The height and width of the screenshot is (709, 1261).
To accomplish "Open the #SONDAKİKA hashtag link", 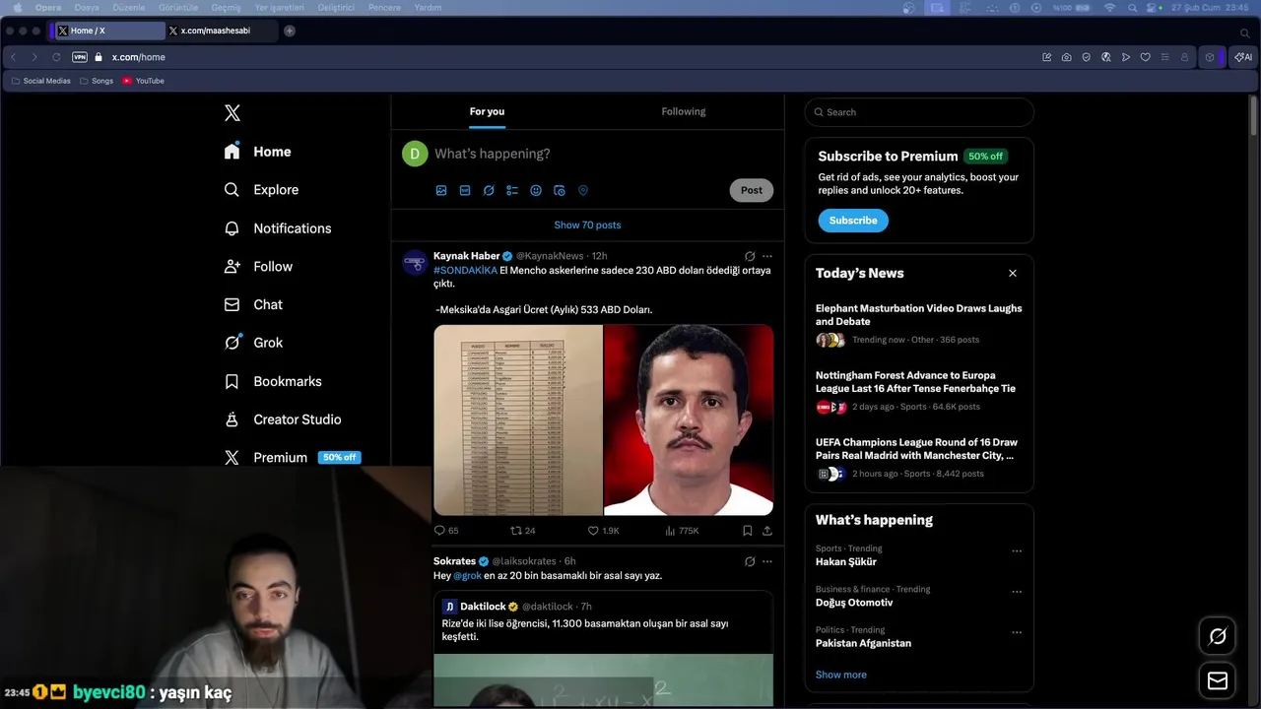I will click(465, 271).
